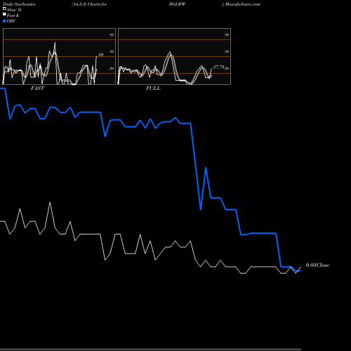The image size is (351, 351).
Task: Click the Fast K legend swatch
Action: [4, 15]
